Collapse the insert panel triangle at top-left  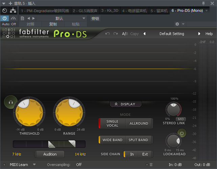coord(4,3)
